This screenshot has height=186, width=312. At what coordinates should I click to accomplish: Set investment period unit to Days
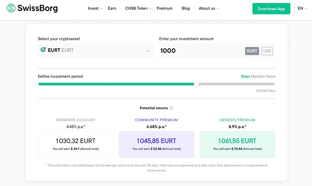coord(246,76)
